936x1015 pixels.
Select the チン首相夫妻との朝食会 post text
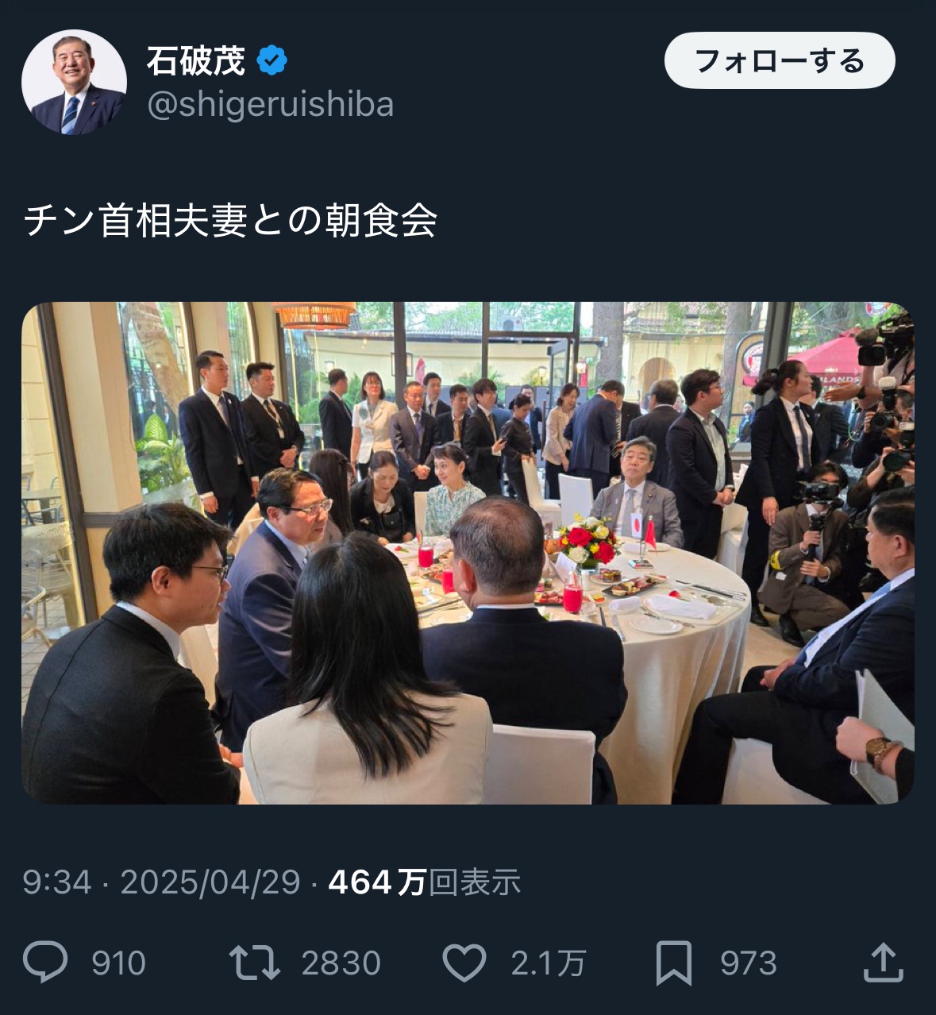pyautogui.click(x=230, y=220)
